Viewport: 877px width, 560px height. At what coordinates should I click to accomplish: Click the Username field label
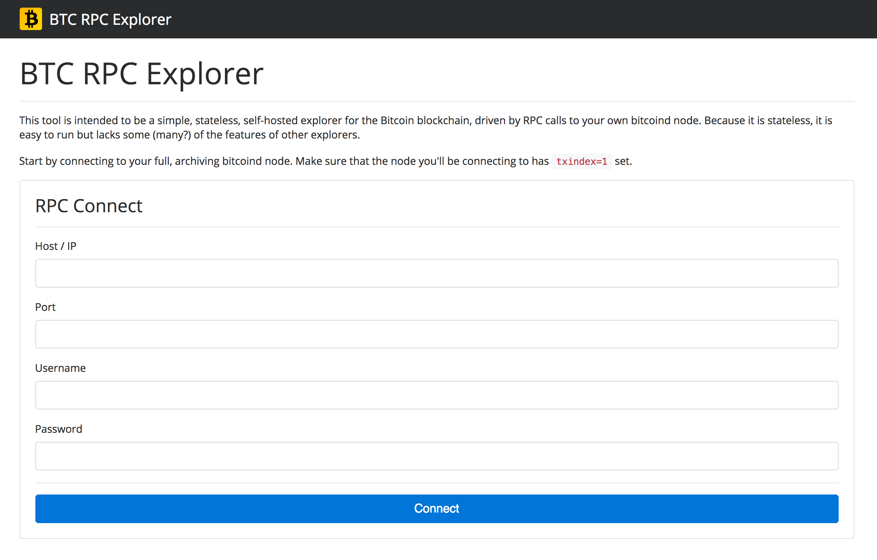pos(60,368)
